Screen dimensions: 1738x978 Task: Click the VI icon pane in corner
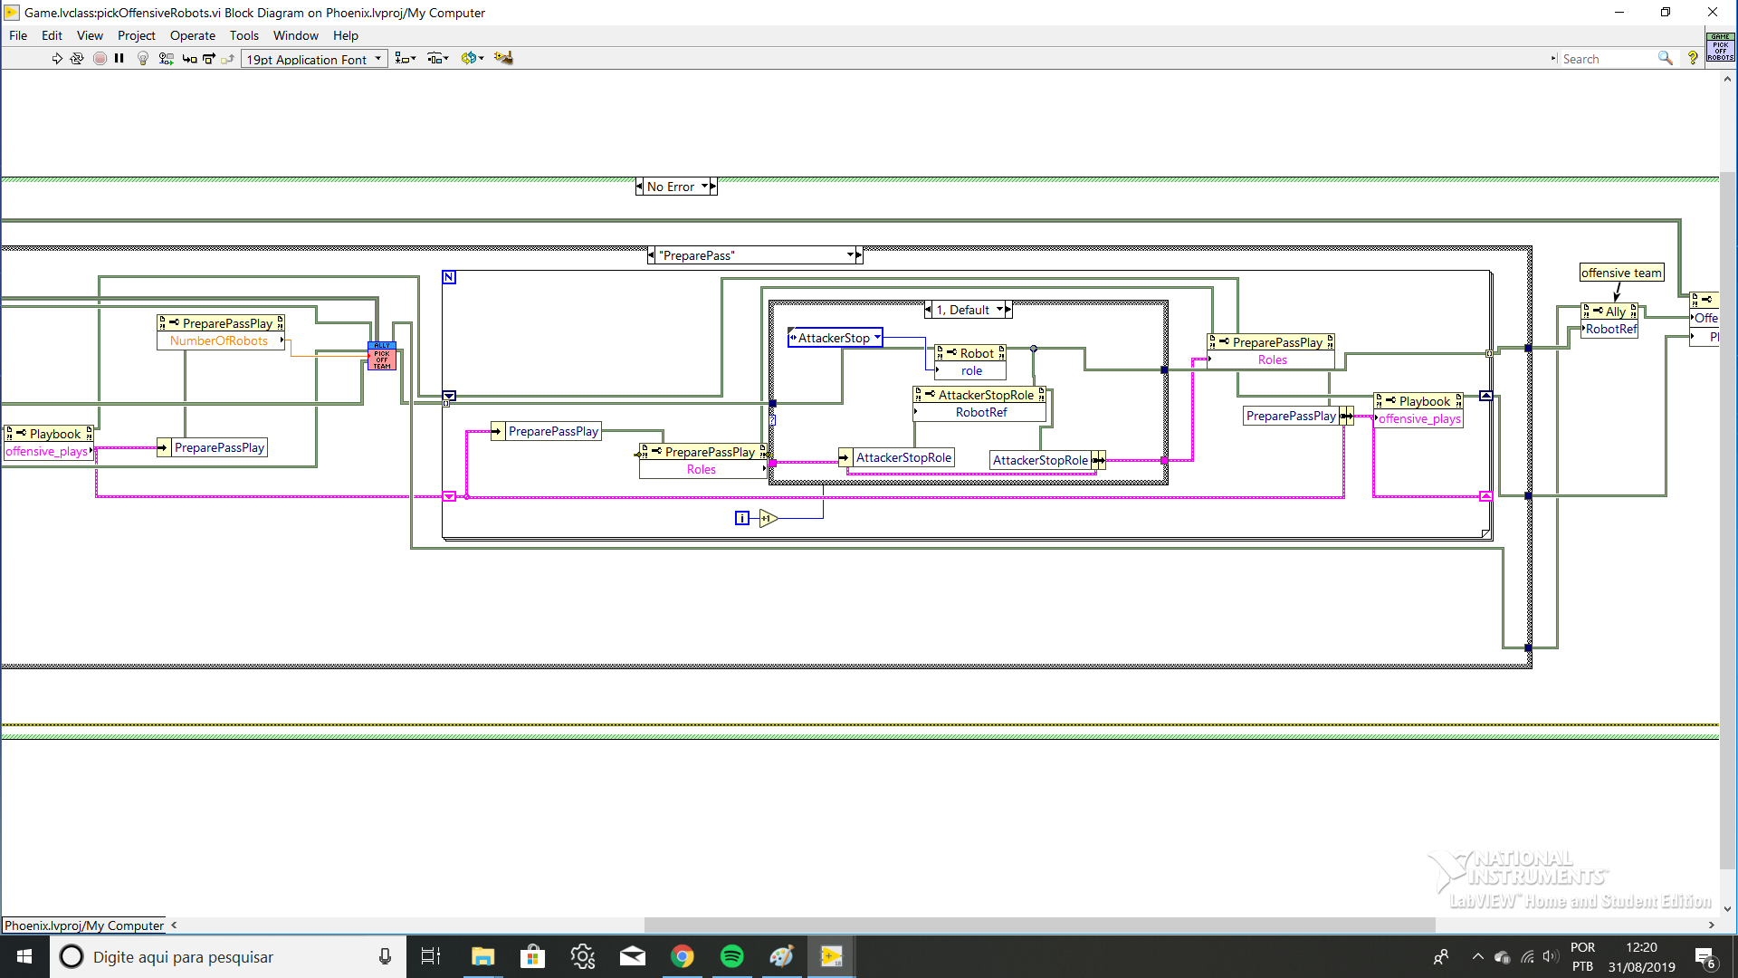1721,47
